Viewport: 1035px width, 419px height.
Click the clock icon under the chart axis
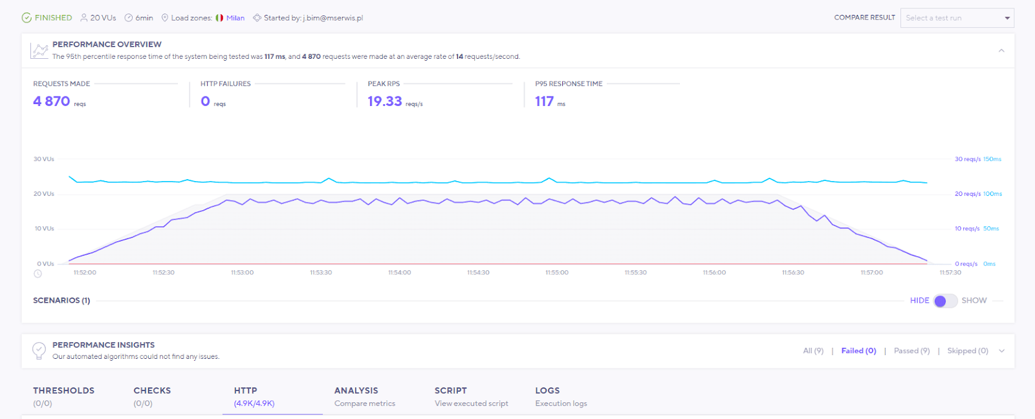tap(38, 274)
